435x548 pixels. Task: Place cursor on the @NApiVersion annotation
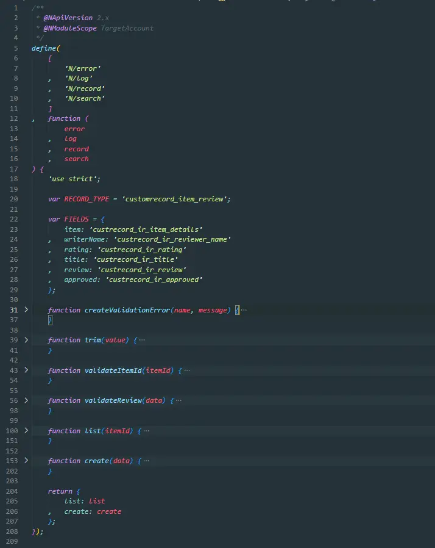(68, 18)
